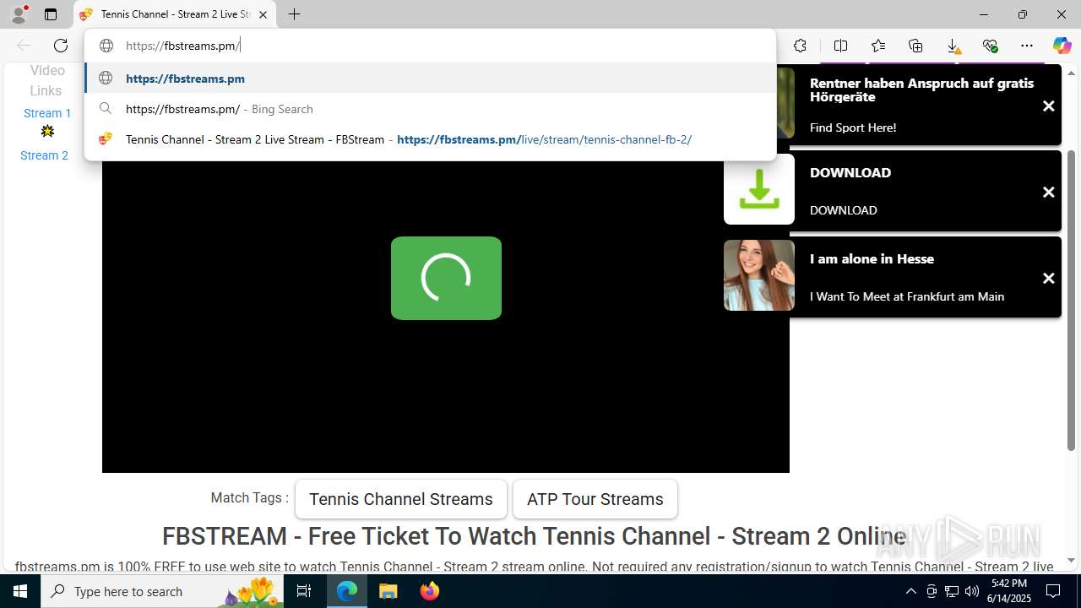Show hidden tray icons chevron
1081x608 pixels.
[910, 591]
